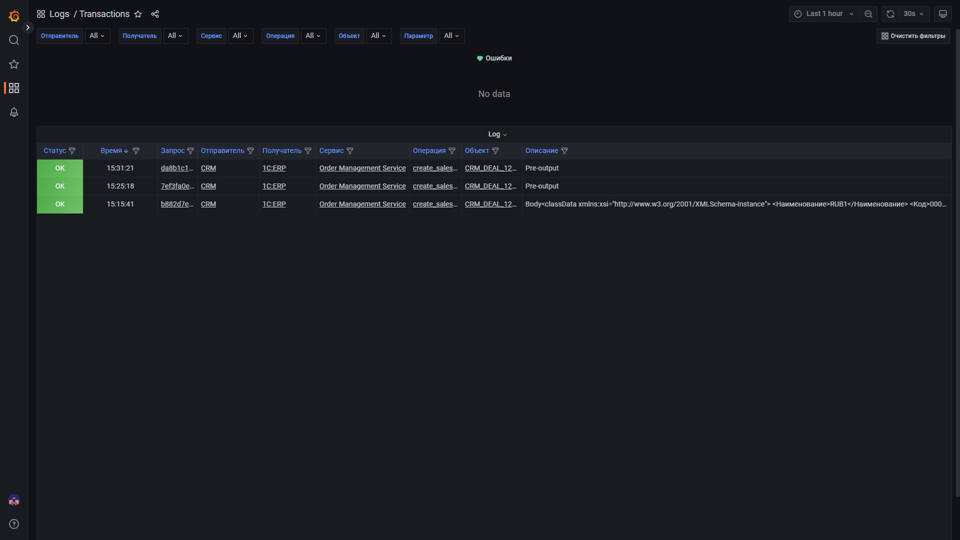
Task: Cycle view mode with monitor icon
Action: [943, 14]
